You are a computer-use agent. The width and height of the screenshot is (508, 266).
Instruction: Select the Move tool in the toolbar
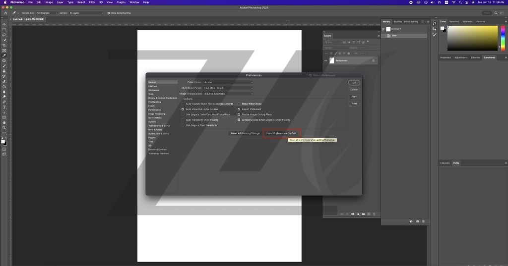coord(4,24)
